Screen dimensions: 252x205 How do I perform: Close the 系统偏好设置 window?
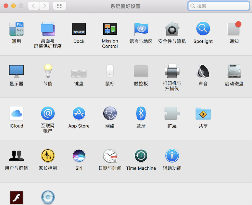(6, 6)
